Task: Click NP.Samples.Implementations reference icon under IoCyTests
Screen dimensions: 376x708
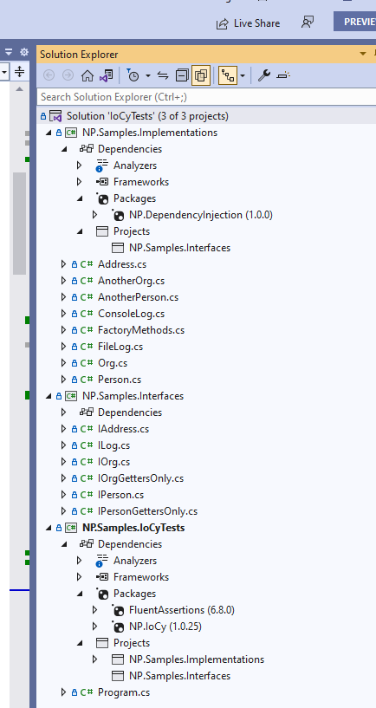Action: tap(118, 659)
